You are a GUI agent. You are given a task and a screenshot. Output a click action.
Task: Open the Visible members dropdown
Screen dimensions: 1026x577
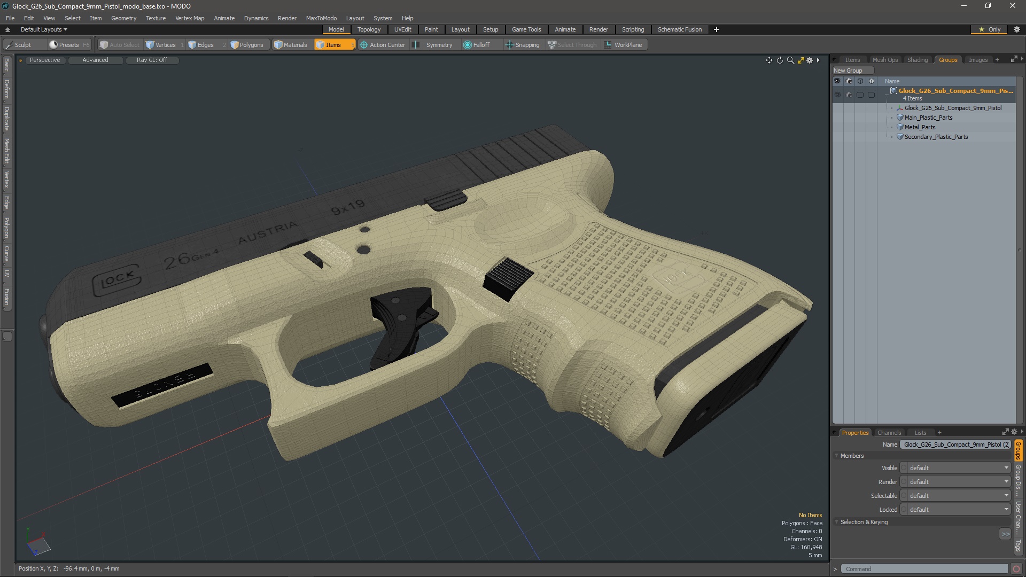[955, 468]
